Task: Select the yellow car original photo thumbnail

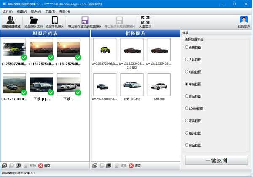Action: point(14,50)
